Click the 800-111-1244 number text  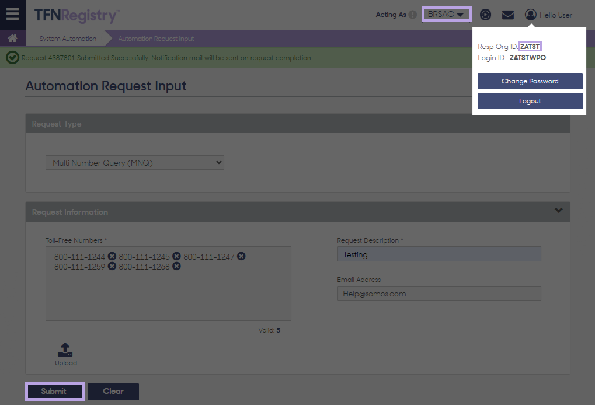click(x=79, y=257)
